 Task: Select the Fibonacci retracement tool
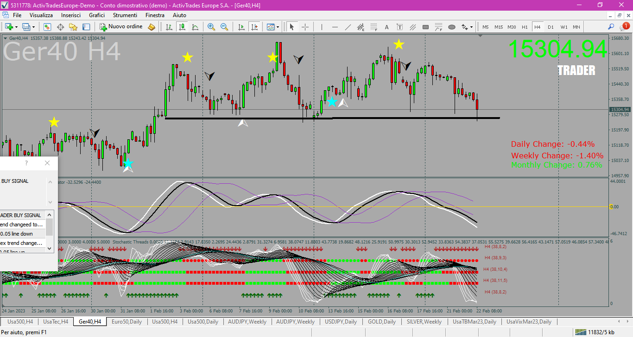373,27
